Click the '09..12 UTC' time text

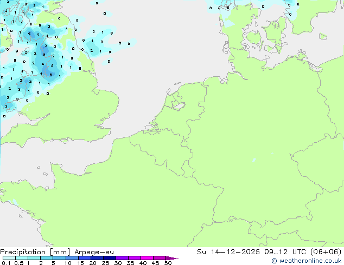tap(285, 252)
